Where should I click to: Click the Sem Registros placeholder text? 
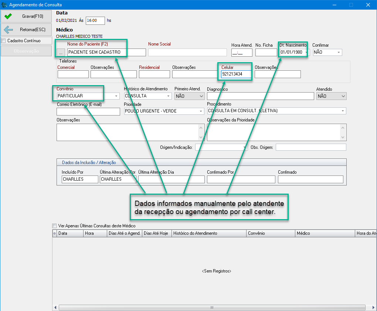pyautogui.click(x=217, y=271)
